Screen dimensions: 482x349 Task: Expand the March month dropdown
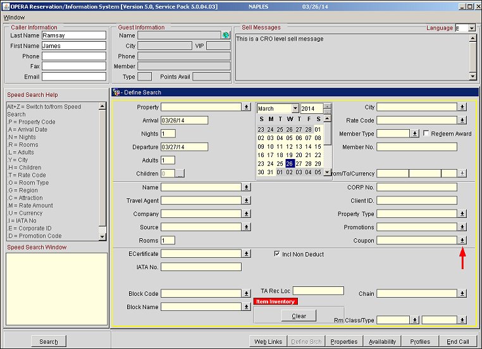[x=295, y=109]
